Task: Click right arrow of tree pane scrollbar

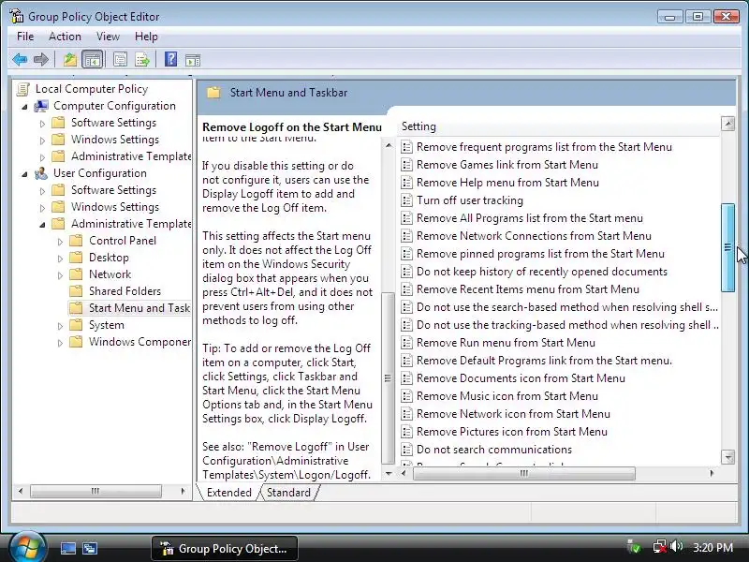Action: 183,491
